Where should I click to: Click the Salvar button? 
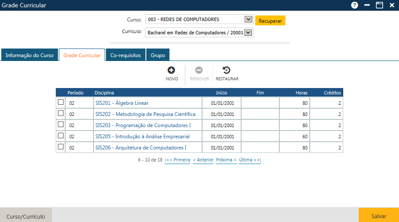pos(378,216)
